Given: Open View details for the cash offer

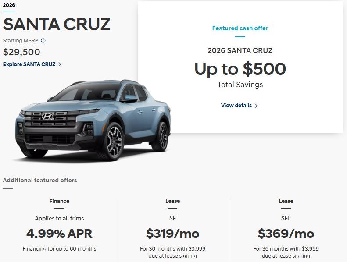Looking at the screenshot, I should click(236, 106).
